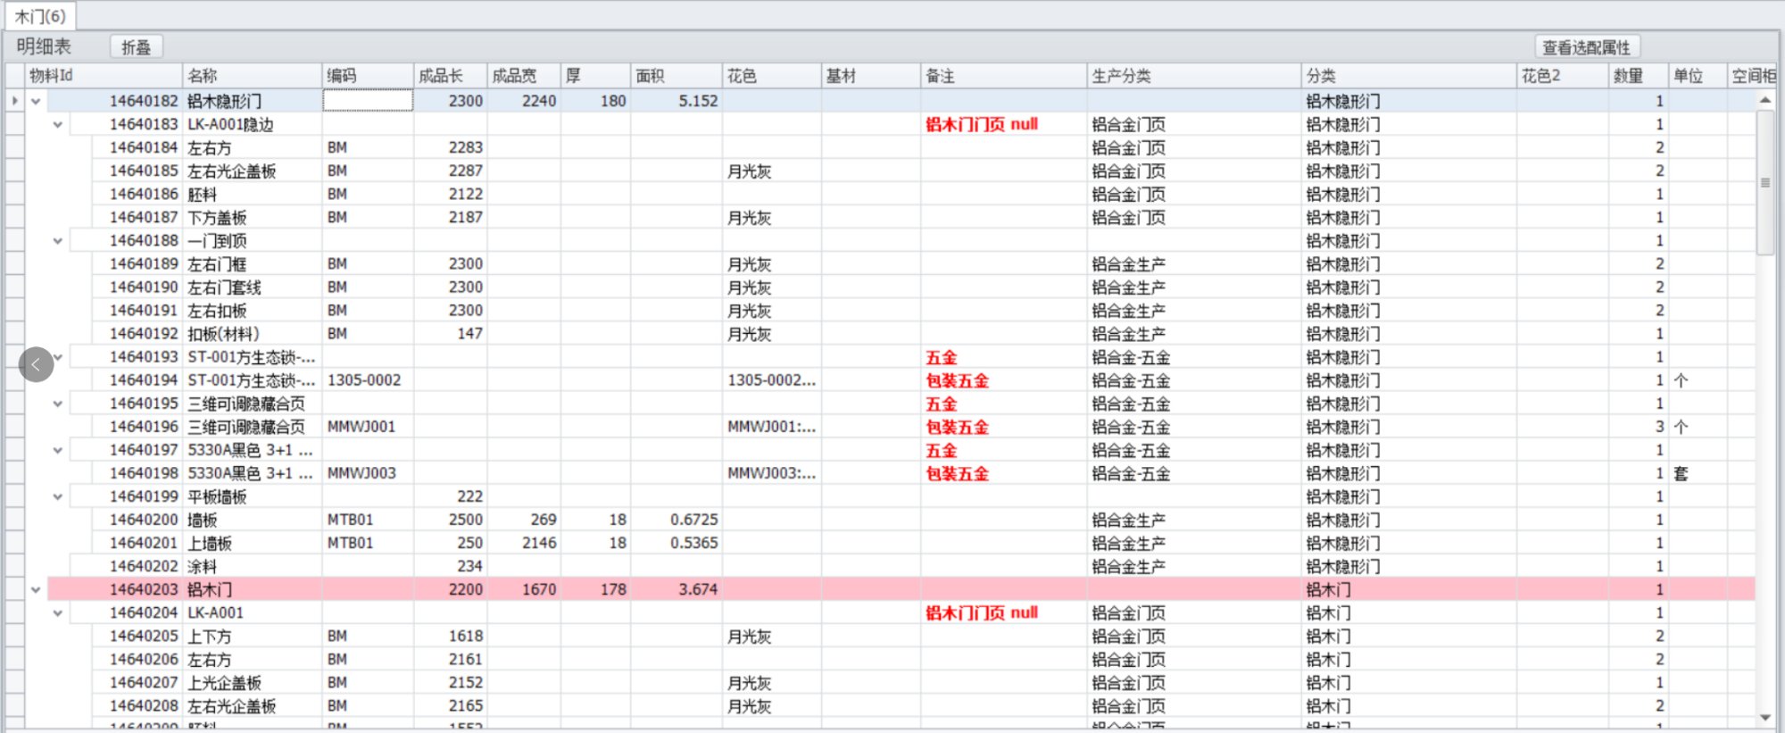Click the 成品宽 column header

(x=524, y=76)
